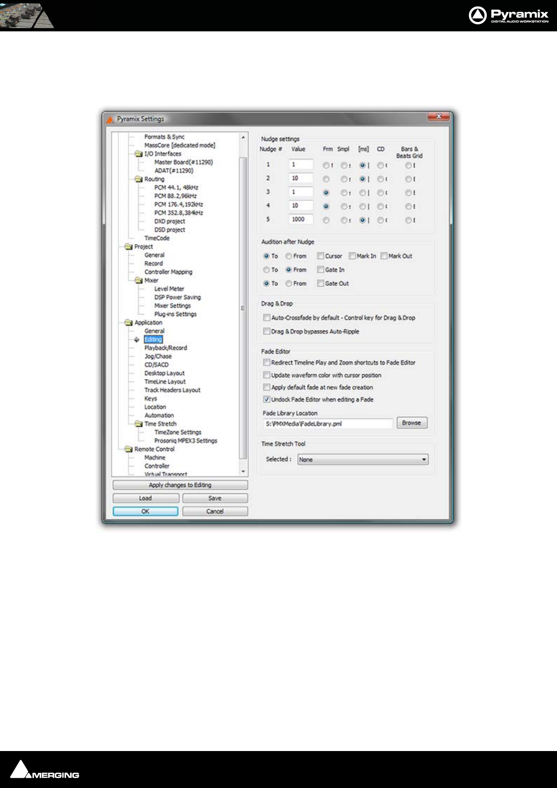This screenshot has height=788, width=557.
Task: Click Browse for Fade Library
Action: pyautogui.click(x=411, y=423)
